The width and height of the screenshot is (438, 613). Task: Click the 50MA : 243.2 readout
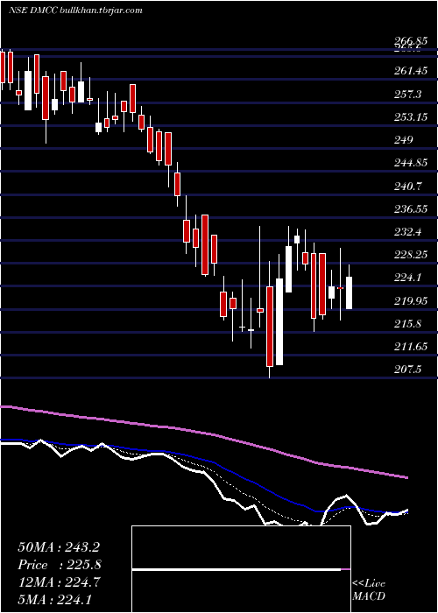click(58, 547)
